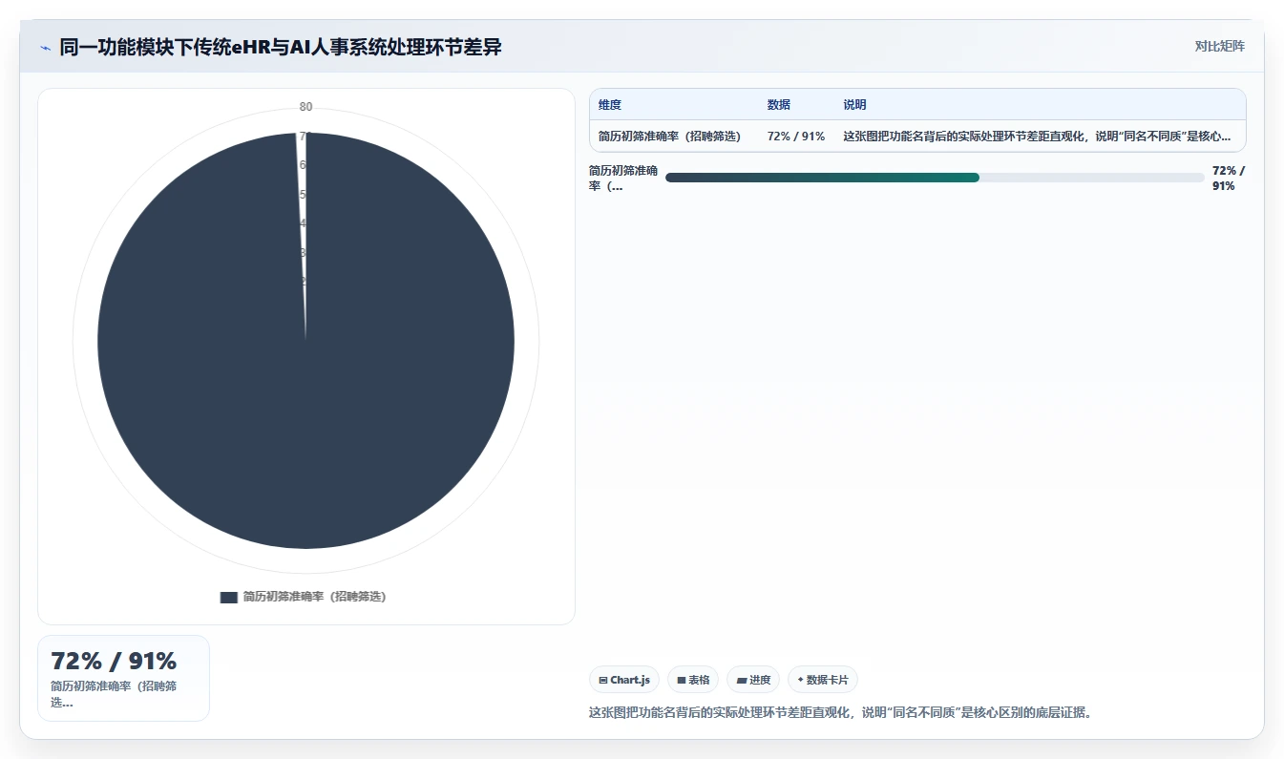Click the 进度 tag chip
Image resolution: width=1284 pixels, height=759 pixels.
coord(753,680)
